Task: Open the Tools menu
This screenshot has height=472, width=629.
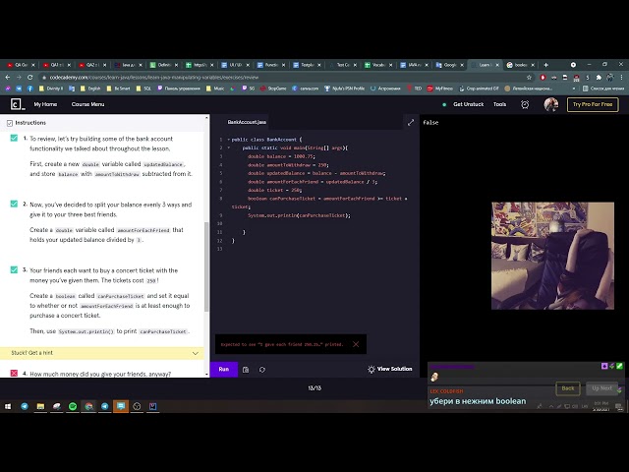Action: (x=499, y=104)
